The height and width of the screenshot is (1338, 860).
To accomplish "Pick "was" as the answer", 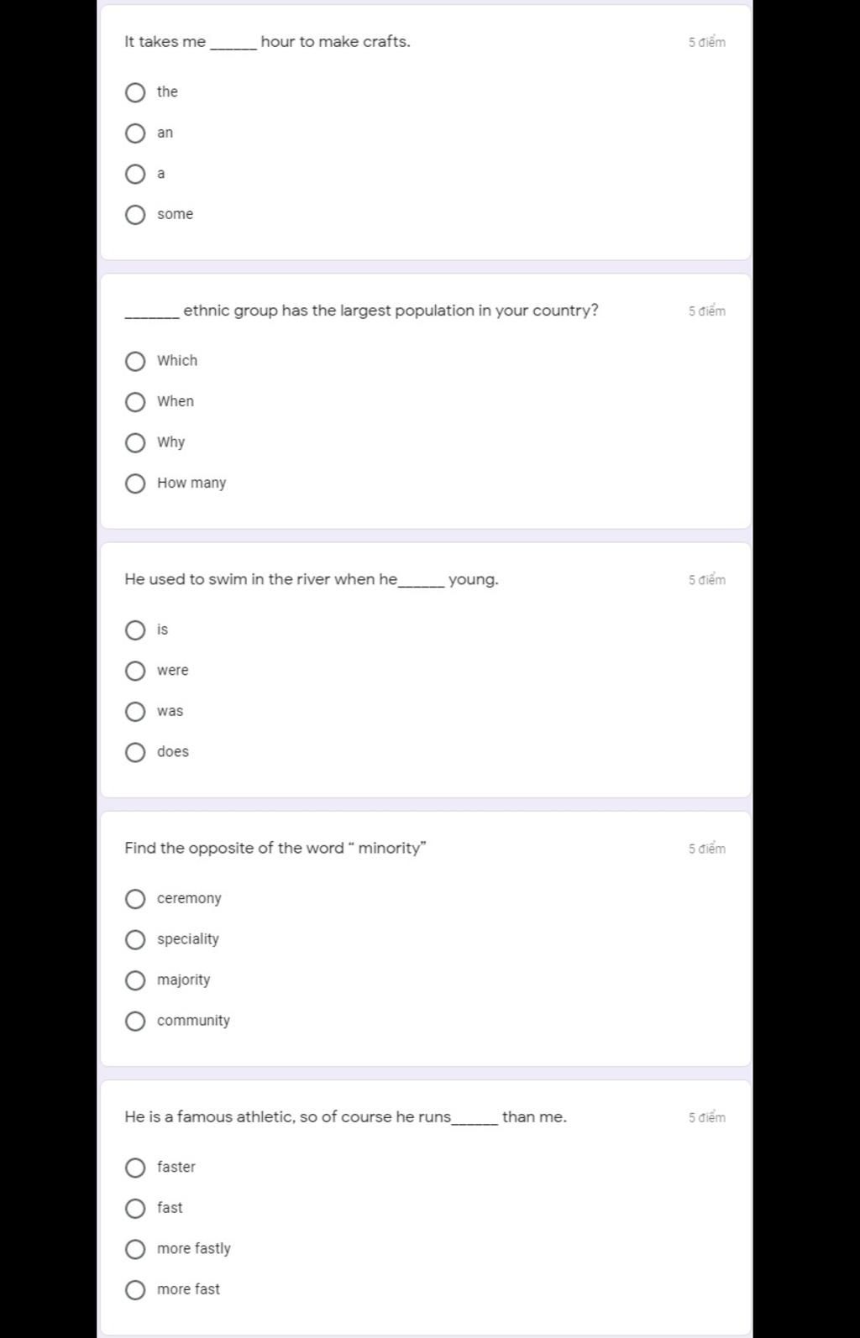I will [135, 712].
